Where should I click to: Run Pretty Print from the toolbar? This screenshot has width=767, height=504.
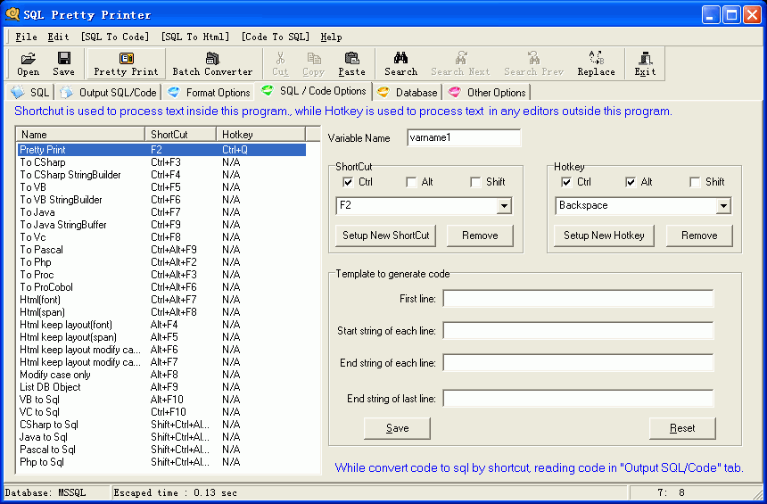[127, 63]
